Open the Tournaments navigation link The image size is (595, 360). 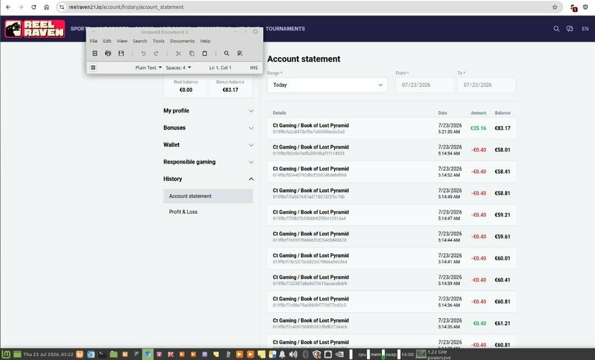click(x=285, y=29)
